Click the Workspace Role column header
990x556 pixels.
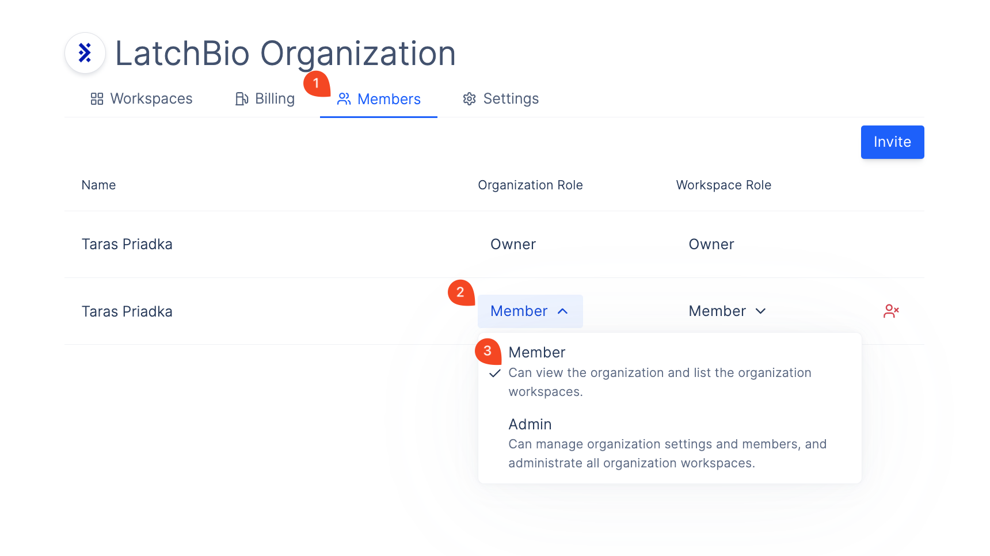click(724, 185)
